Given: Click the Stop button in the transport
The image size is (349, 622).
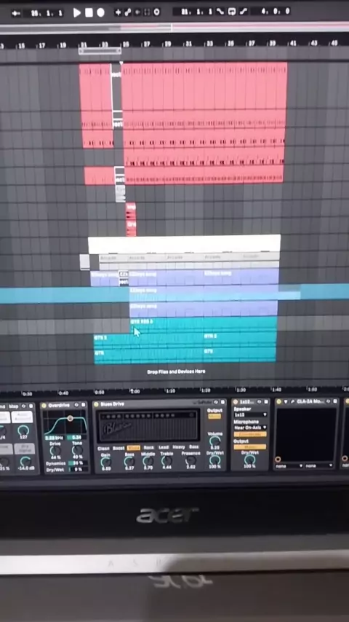Looking at the screenshot, I should point(89,12).
